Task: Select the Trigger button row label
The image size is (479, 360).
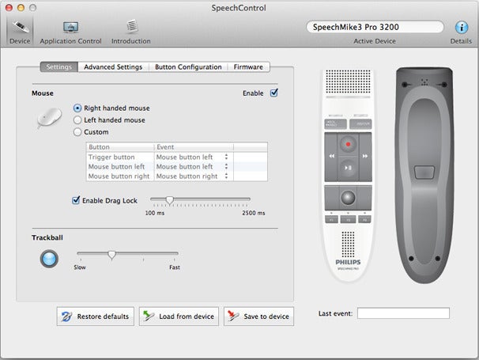Action: click(111, 157)
